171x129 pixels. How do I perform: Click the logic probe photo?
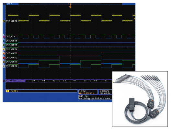click(x=140, y=99)
